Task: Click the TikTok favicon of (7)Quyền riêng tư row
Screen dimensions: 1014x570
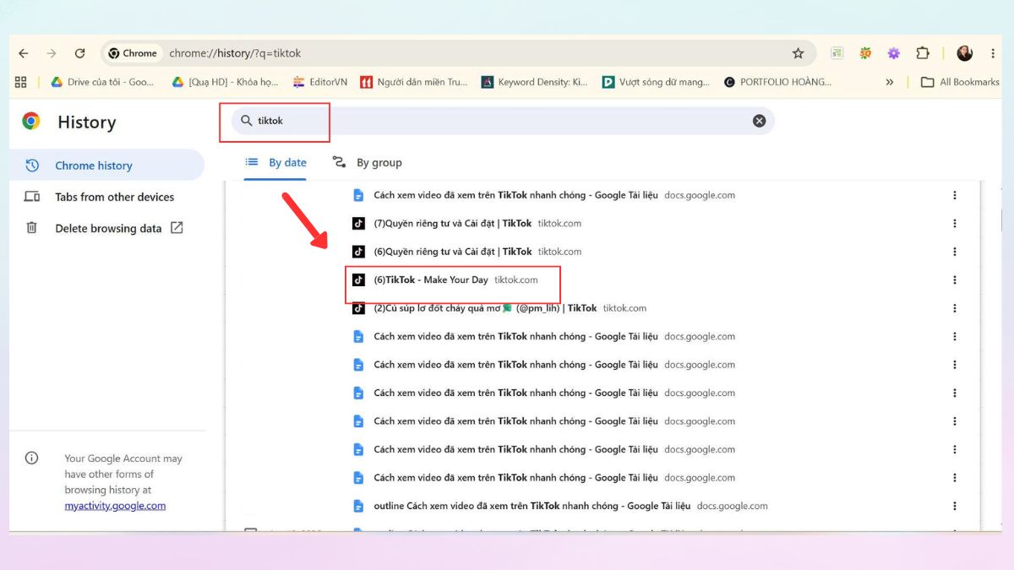Action: tap(358, 224)
